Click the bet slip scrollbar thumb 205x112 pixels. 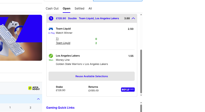pos(141,71)
